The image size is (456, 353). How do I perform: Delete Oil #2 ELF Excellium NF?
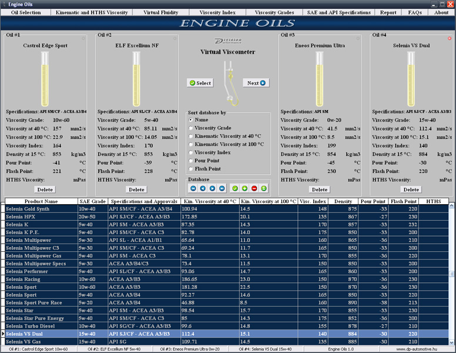coord(137,189)
